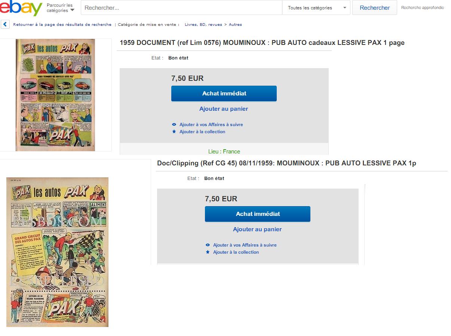Click the eye icon in the second listing
This screenshot has height=336, width=451.
pos(208,245)
